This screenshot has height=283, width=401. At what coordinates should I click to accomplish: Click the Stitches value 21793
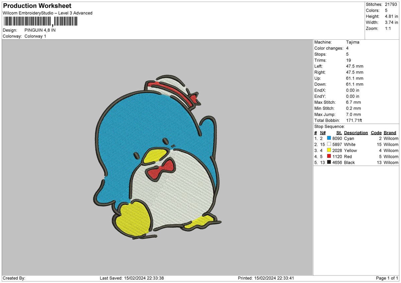coord(392,4)
